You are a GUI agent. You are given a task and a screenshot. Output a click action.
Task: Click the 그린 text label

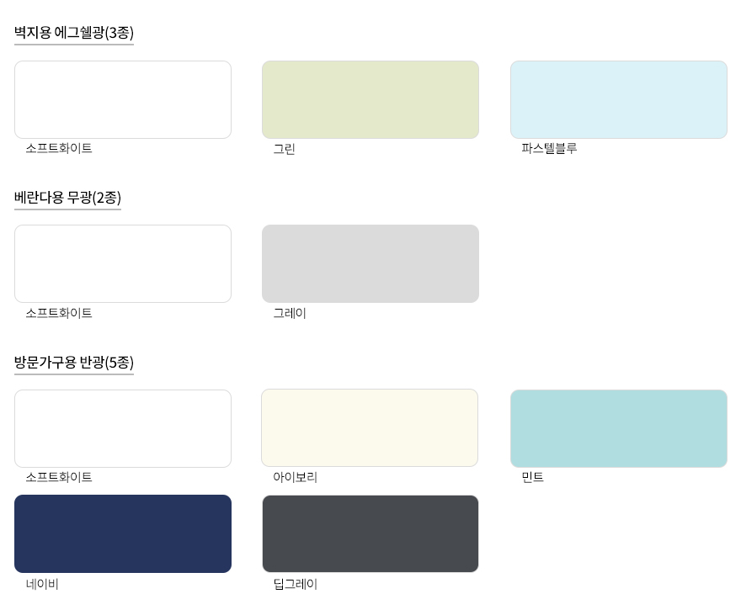[284, 149]
